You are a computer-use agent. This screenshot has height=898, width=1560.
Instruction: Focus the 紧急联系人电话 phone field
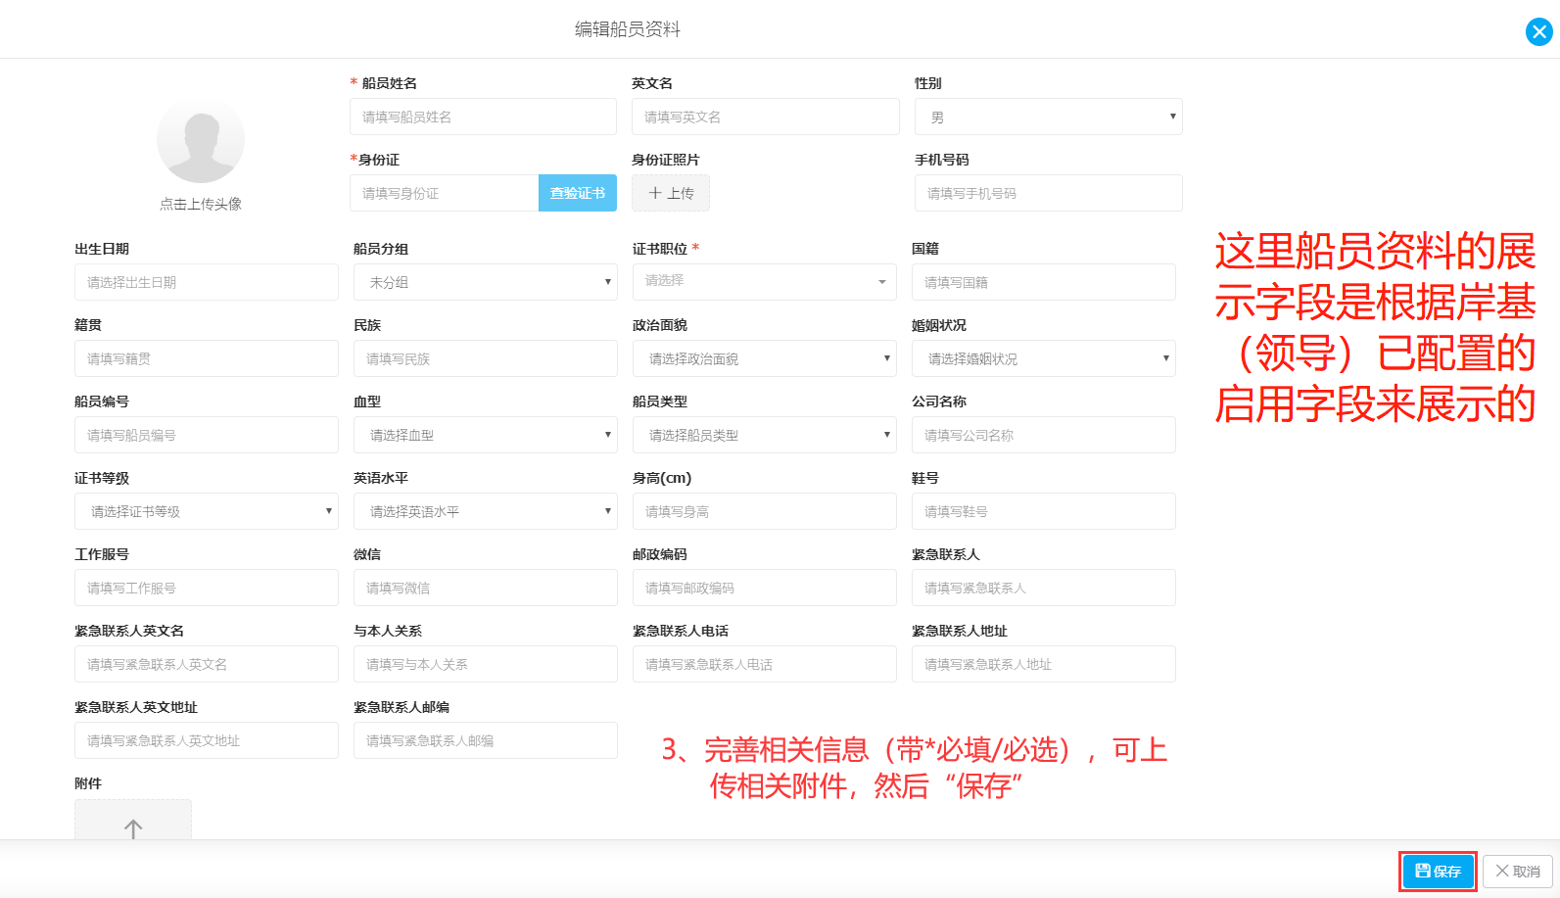coord(765,664)
